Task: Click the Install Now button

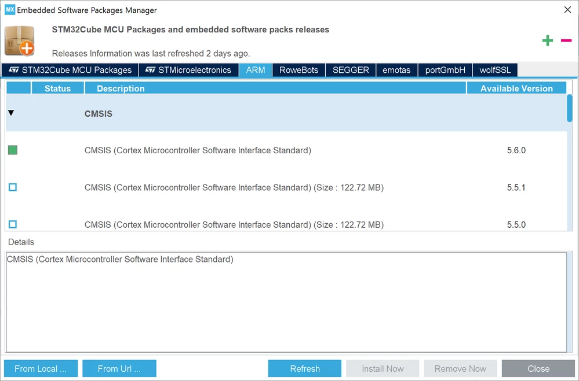Action: (x=383, y=368)
